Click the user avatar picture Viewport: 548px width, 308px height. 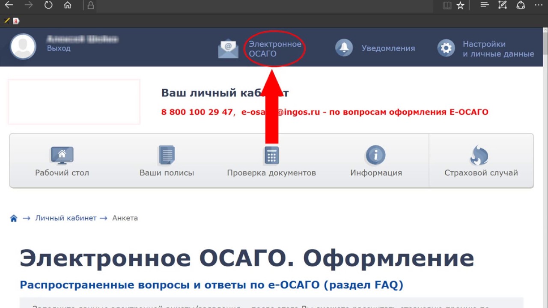click(23, 46)
